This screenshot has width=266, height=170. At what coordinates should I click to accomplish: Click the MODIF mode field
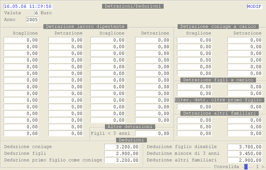(254, 7)
